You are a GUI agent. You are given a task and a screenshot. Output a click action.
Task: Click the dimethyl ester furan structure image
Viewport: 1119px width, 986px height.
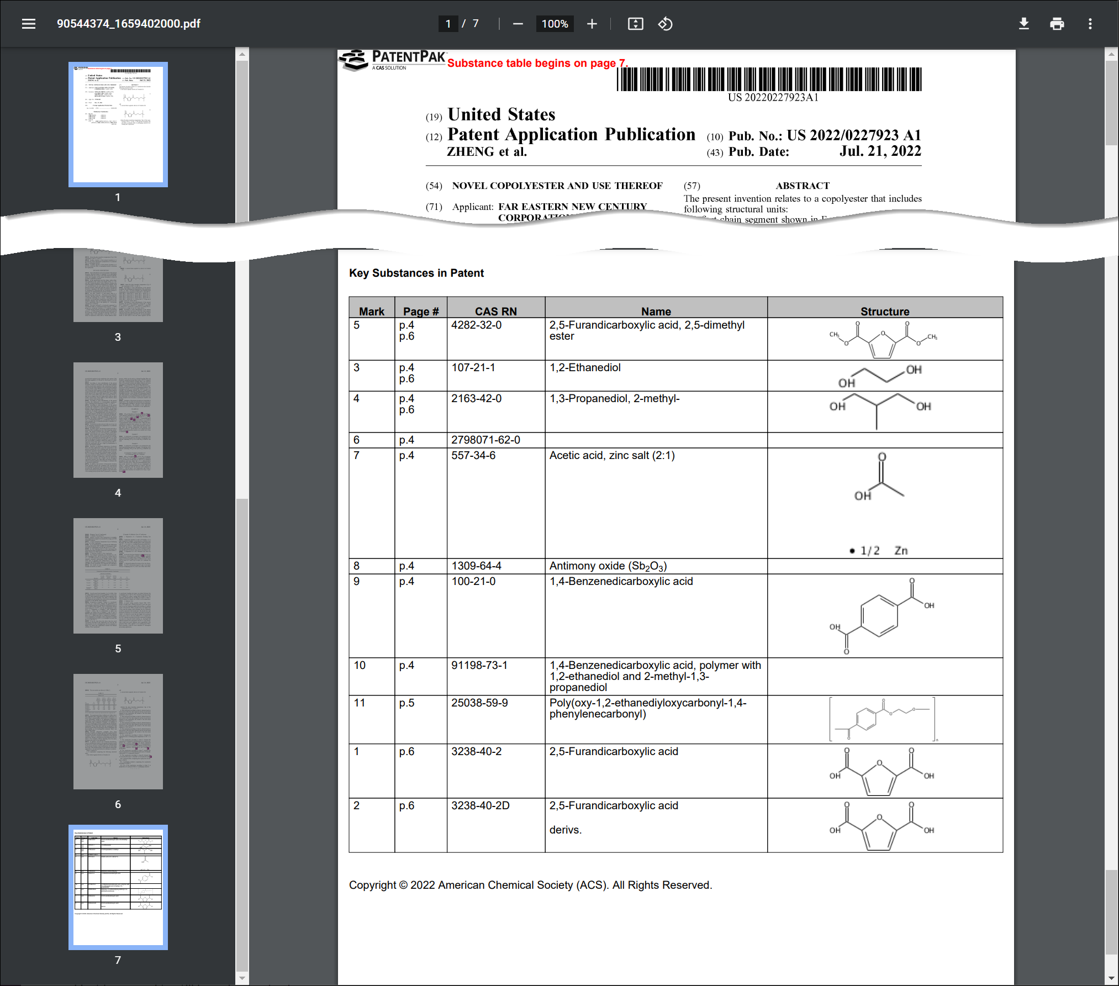coord(883,340)
